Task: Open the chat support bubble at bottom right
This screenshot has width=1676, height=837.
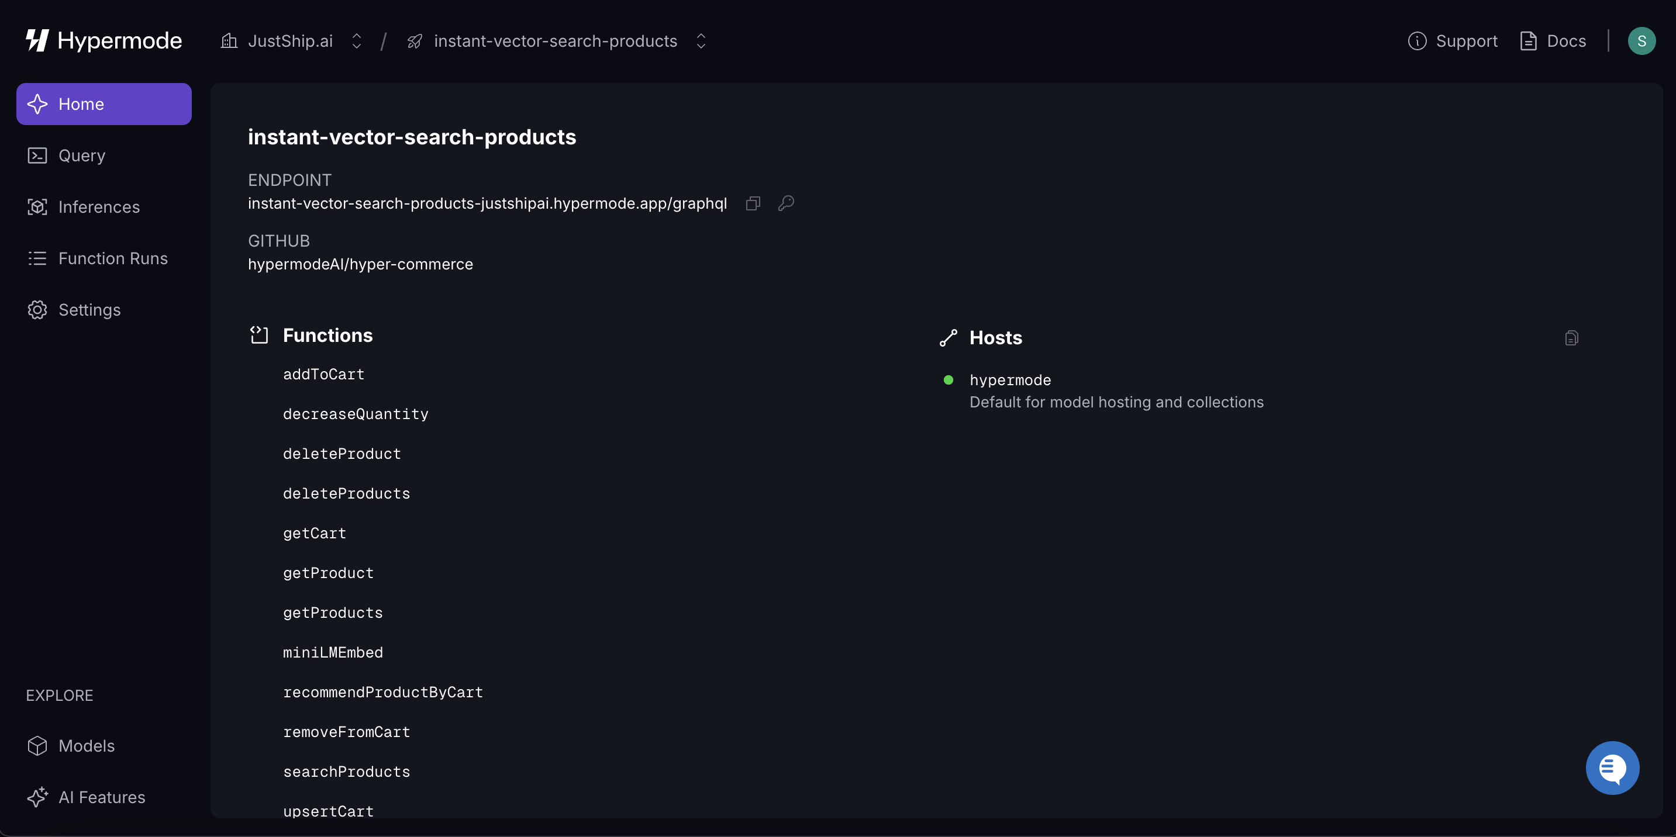Action: pyautogui.click(x=1612, y=767)
